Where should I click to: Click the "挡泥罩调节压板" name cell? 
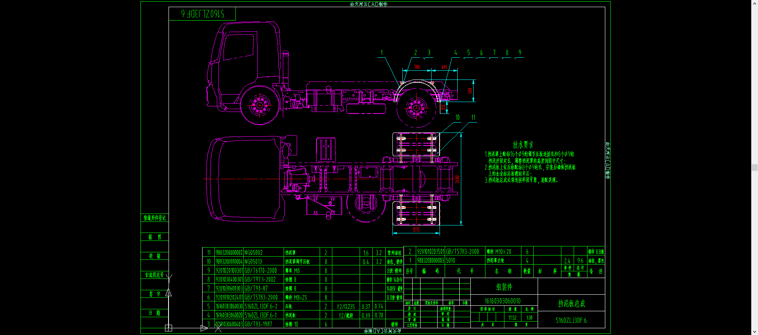coord(298,262)
